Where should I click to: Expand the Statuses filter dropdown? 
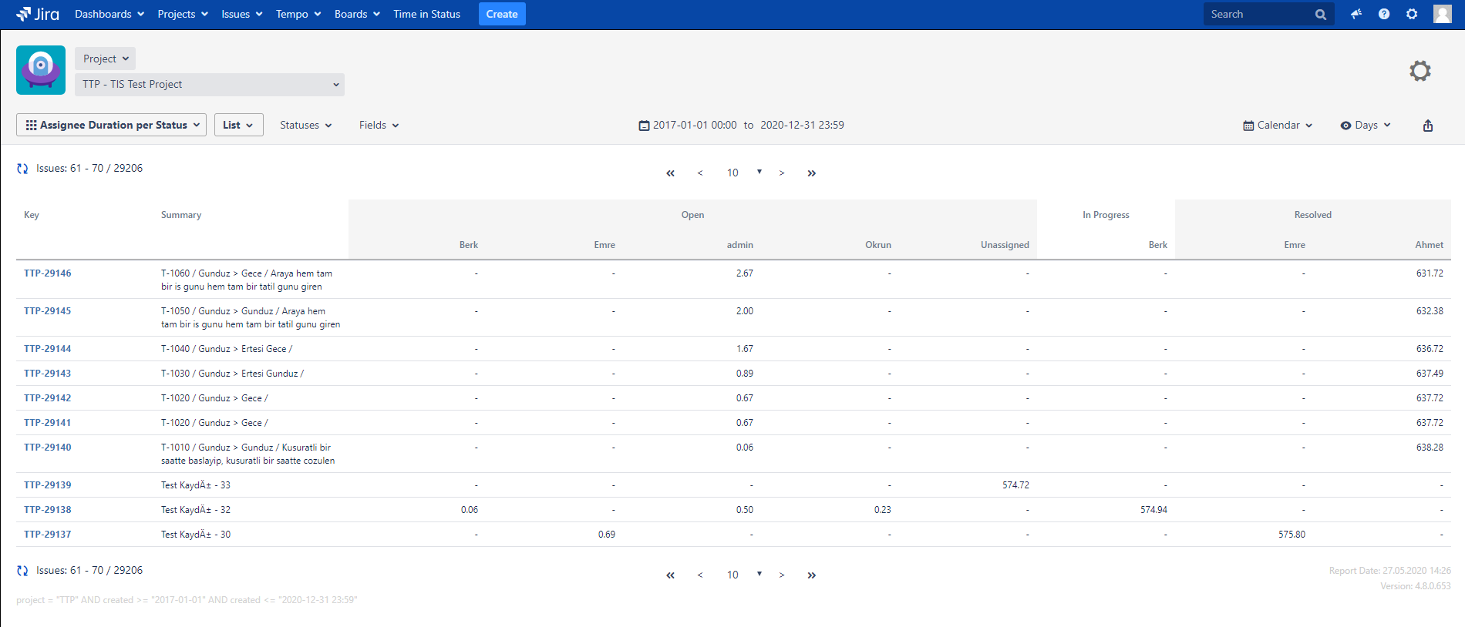coord(305,126)
